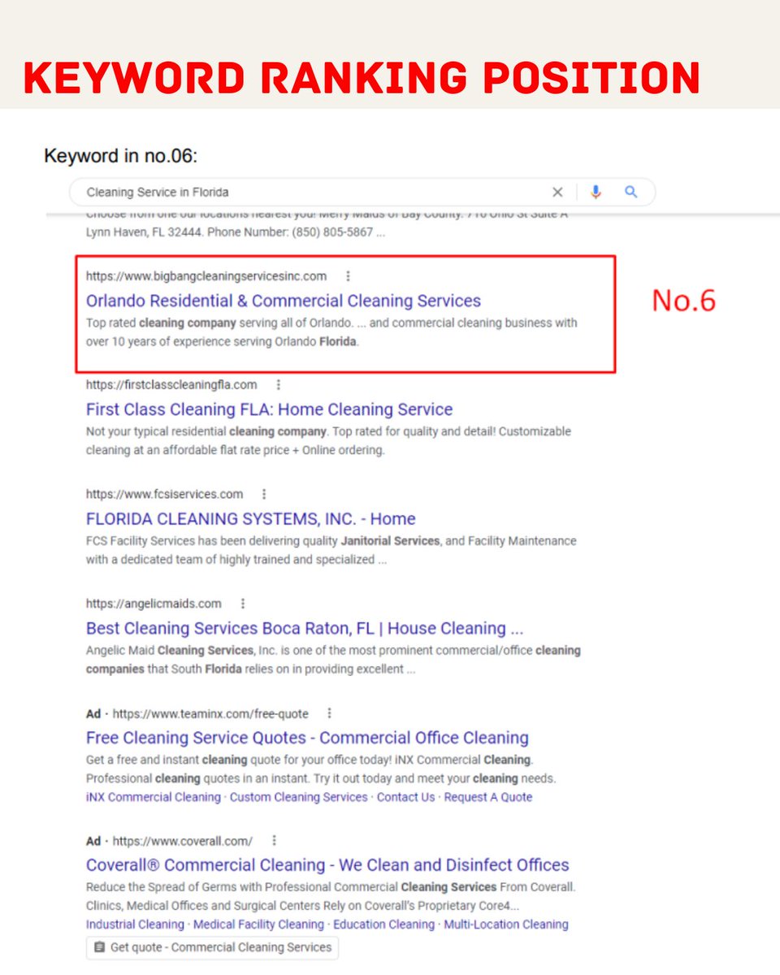780x975 pixels.
Task: Open 'Coverall® Commercial Cleaning' ad title
Action: coord(327,865)
